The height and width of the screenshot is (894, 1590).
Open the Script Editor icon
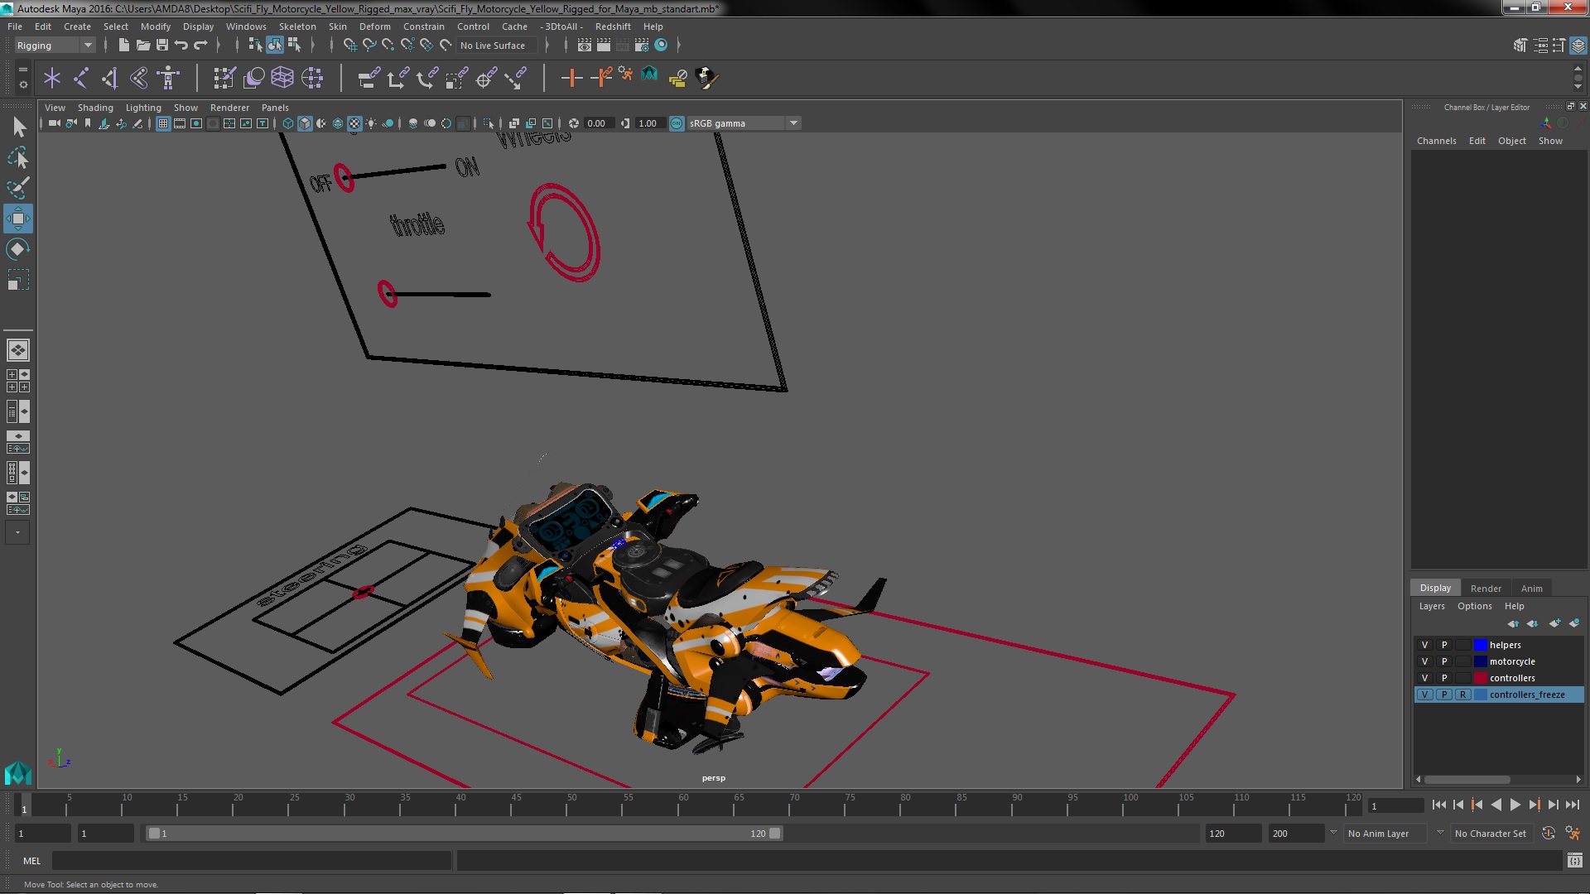click(1575, 861)
